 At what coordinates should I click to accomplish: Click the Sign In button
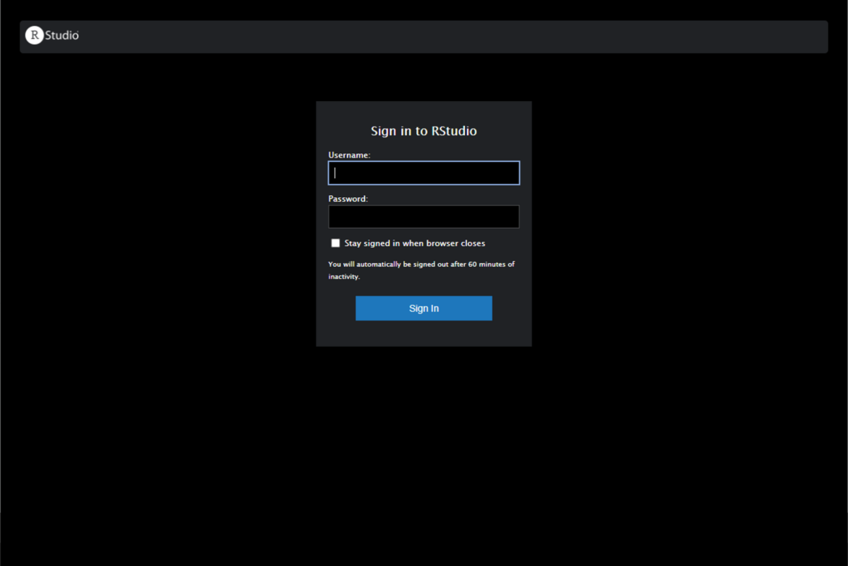424,308
